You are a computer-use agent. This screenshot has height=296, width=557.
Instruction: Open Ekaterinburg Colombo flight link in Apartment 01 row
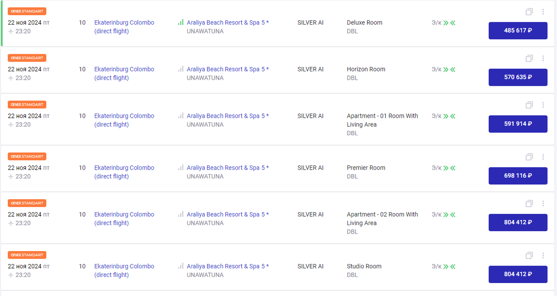pos(124,120)
